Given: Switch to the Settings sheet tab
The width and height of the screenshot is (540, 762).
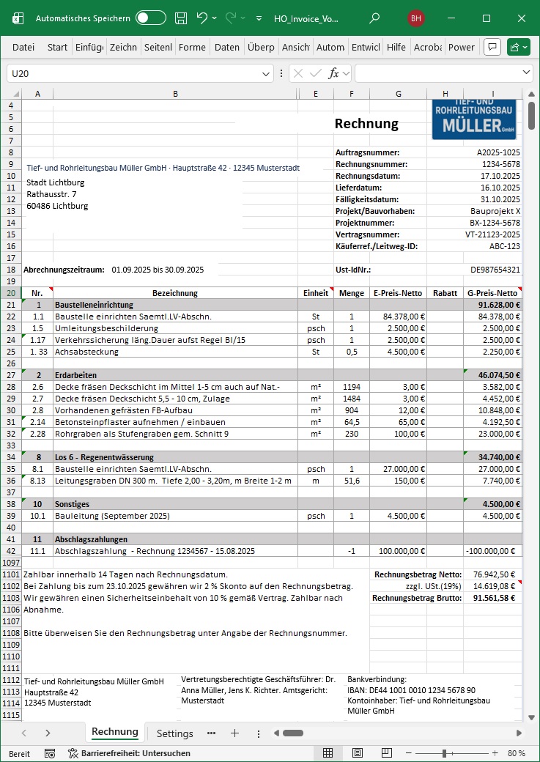Looking at the screenshot, I should (x=175, y=733).
